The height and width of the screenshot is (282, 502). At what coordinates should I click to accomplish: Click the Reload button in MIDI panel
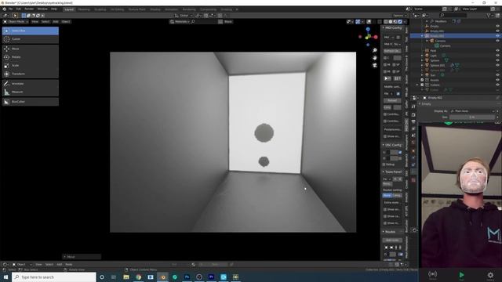coord(392,100)
